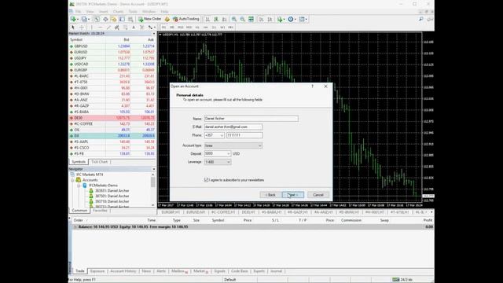Open the periodicity clock toolbar icon

292,19
